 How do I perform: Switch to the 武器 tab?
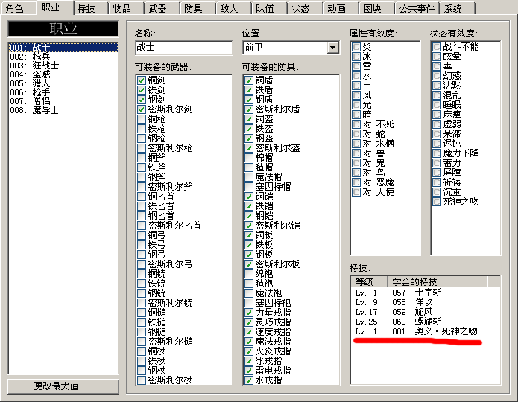(x=162, y=8)
